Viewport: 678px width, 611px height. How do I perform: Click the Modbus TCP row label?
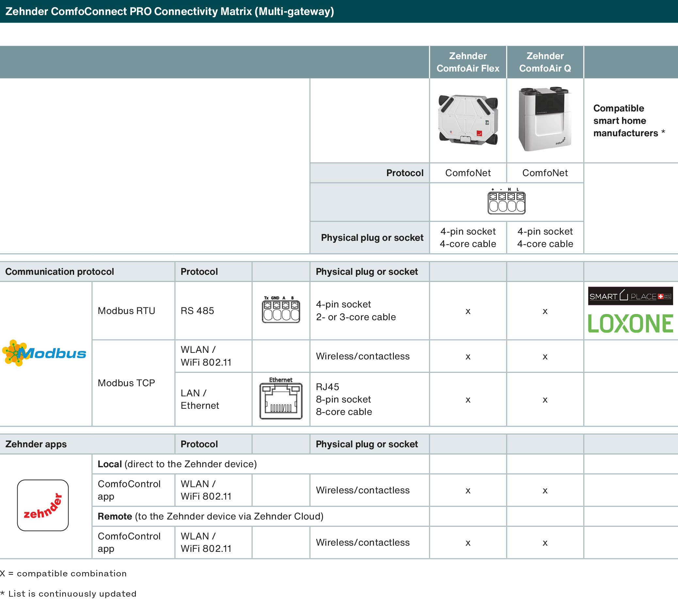126,383
